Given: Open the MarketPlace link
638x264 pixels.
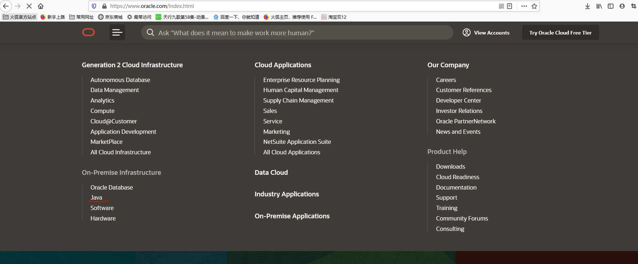Looking at the screenshot, I should click(106, 142).
